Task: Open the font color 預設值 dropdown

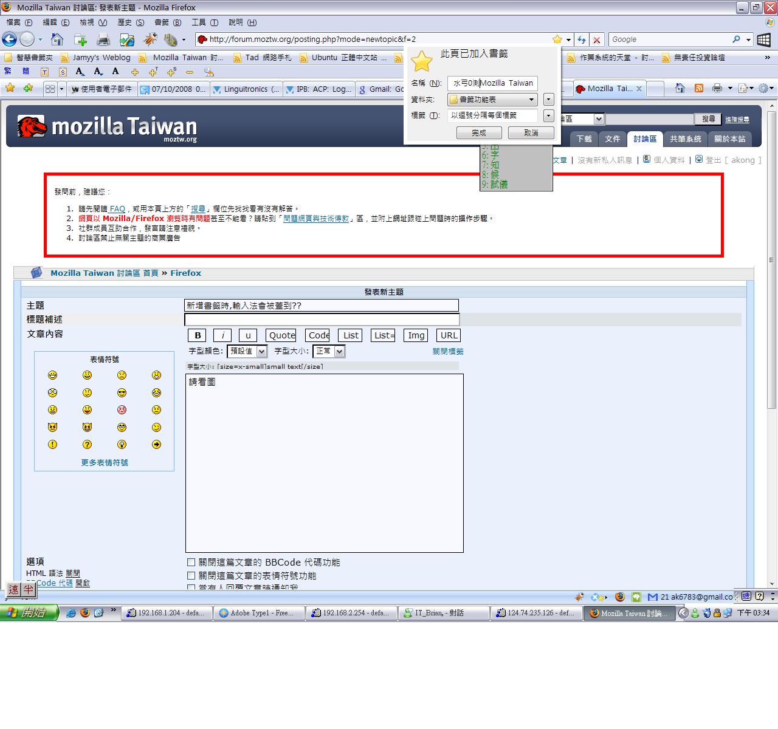Action: (247, 351)
